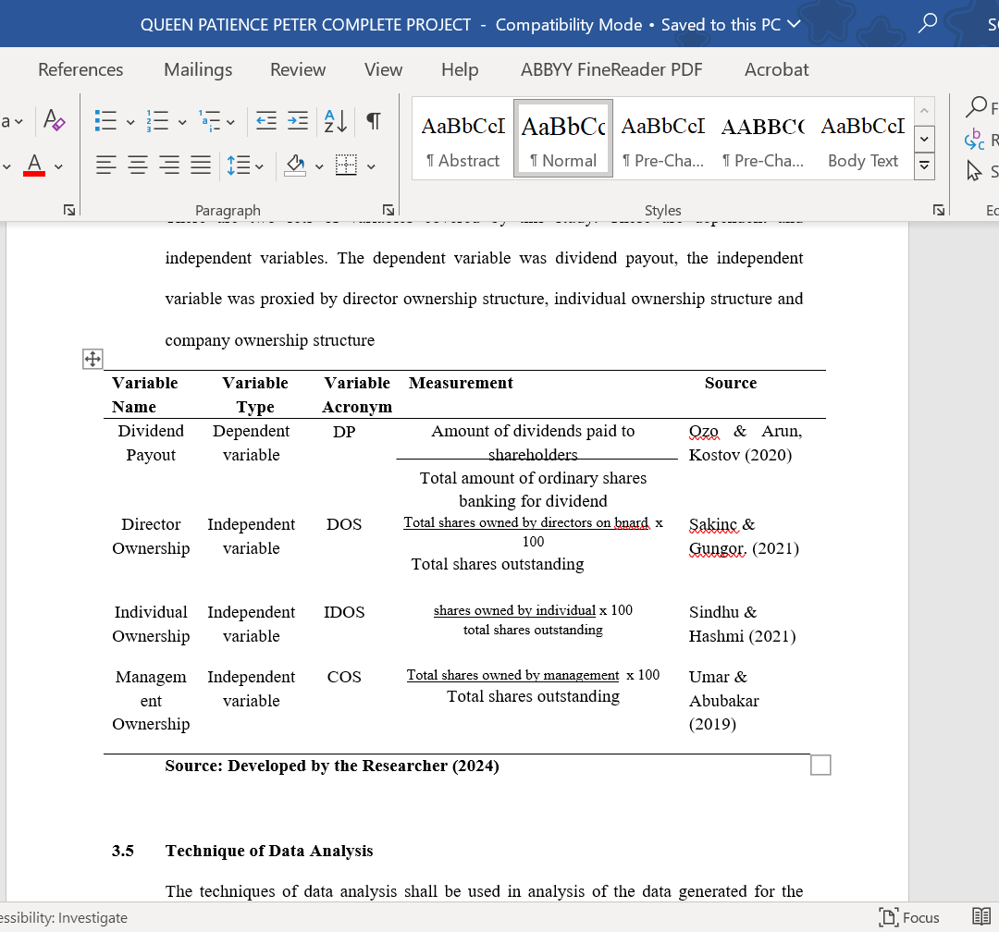Click the bullet list icon
Image resolution: width=999 pixels, height=932 pixels.
[x=106, y=121]
